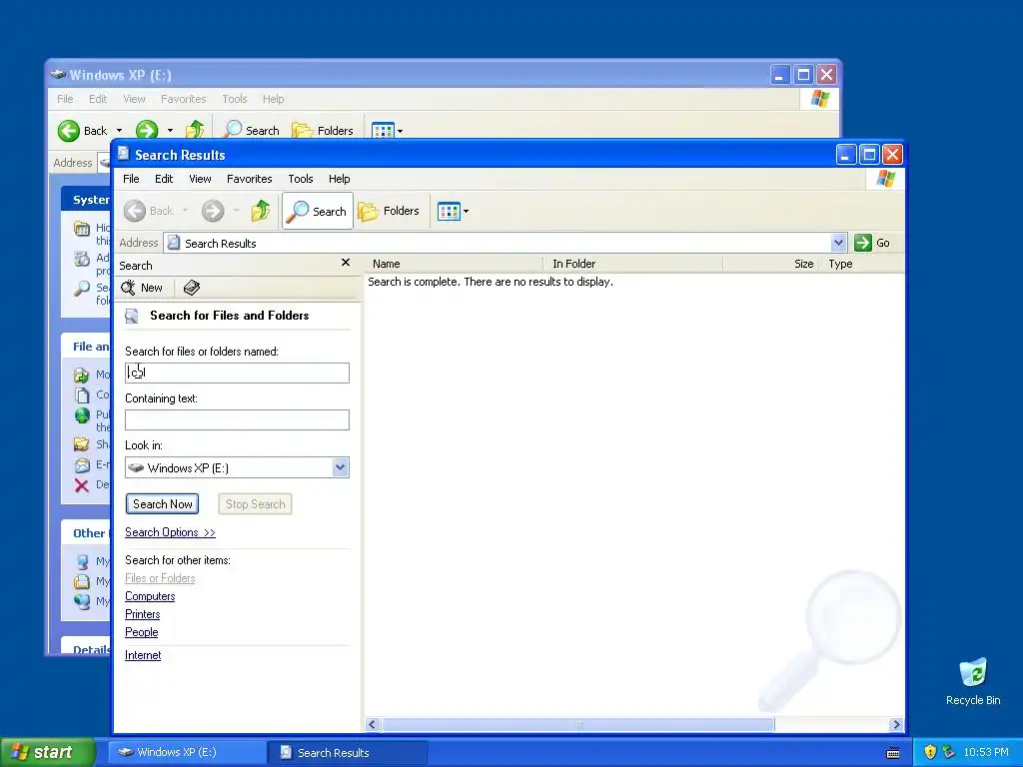Click the security shield tray icon
1023x767 pixels.
930,752
